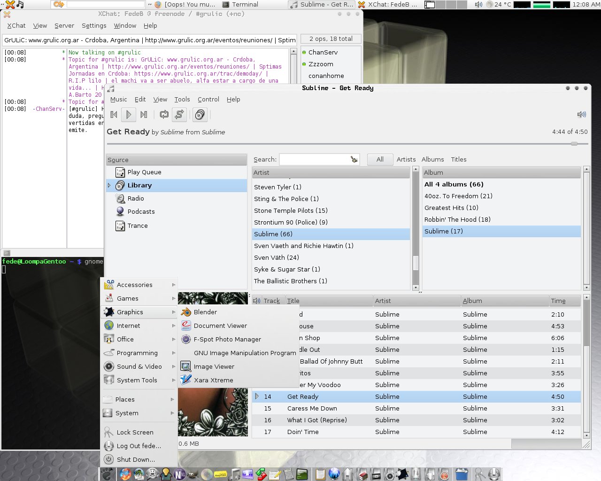Image resolution: width=601 pixels, height=481 pixels.
Task: Select artist Sting & The Police (1)
Action: point(331,199)
